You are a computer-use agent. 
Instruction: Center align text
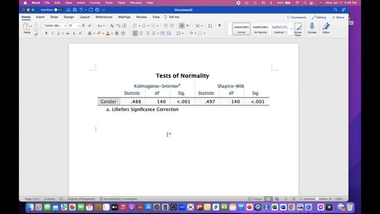[x=141, y=33]
